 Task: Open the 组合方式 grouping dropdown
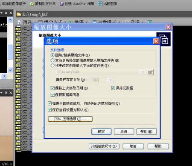(x=52, y=22)
